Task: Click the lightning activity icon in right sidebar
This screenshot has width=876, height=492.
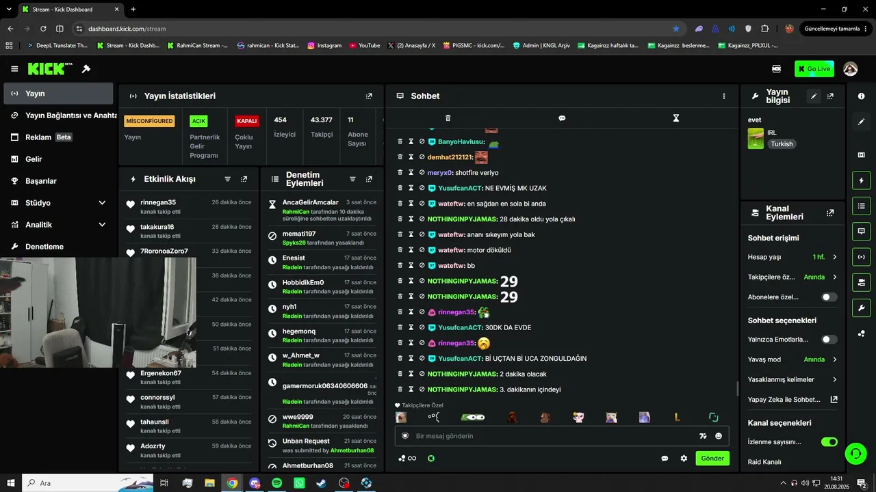Action: 861,180
